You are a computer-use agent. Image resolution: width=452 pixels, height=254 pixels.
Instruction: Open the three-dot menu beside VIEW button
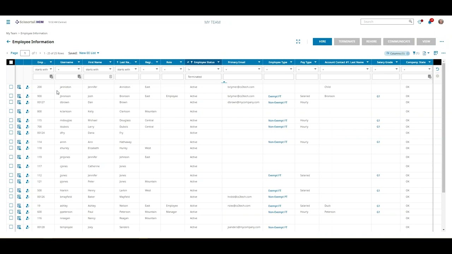coord(442,41)
